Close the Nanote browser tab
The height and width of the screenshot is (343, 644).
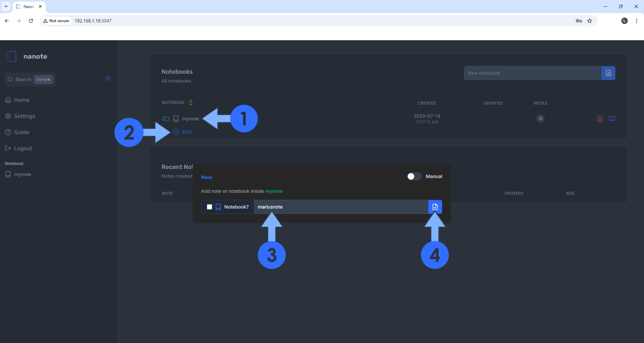[40, 6]
